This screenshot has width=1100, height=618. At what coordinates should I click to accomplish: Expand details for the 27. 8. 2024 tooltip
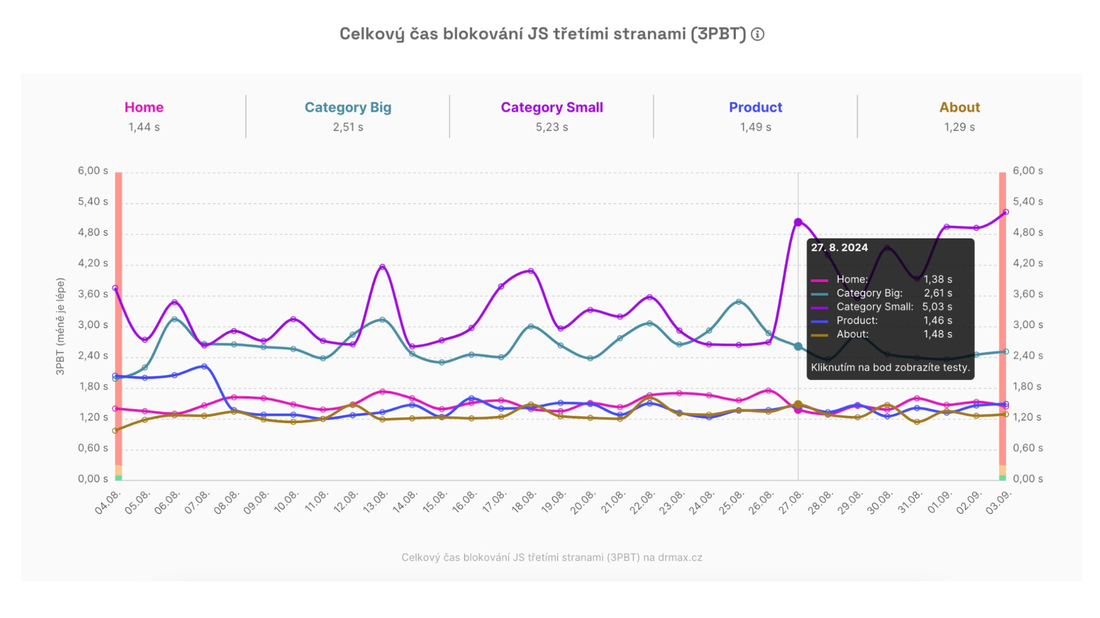tap(839, 248)
